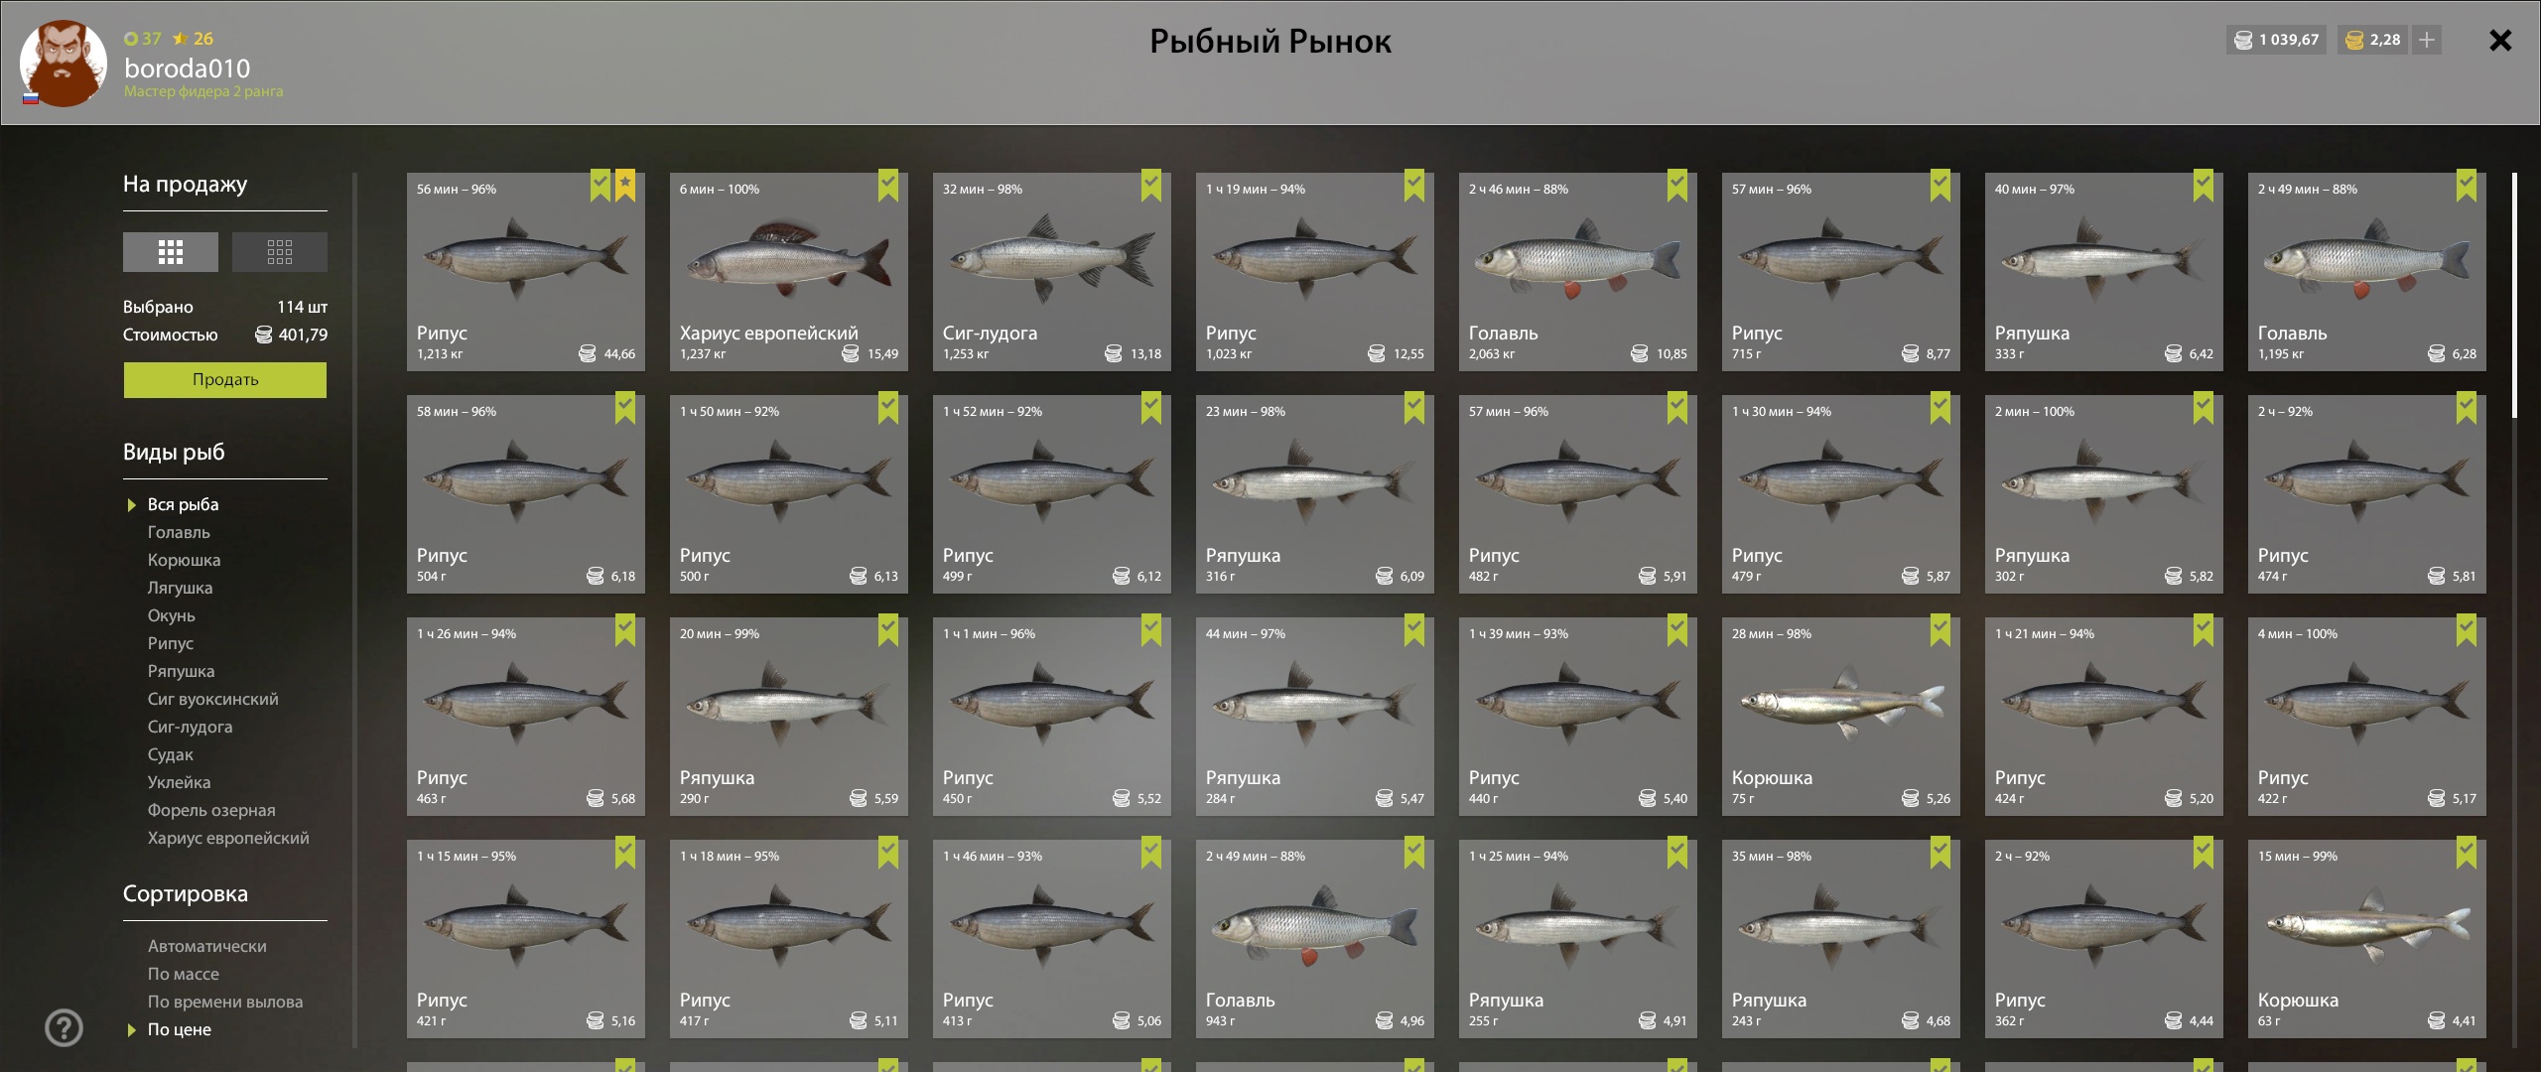The image size is (2541, 1072).
Task: Click the silver coins balance 1 039,67
Action: coord(2276,40)
